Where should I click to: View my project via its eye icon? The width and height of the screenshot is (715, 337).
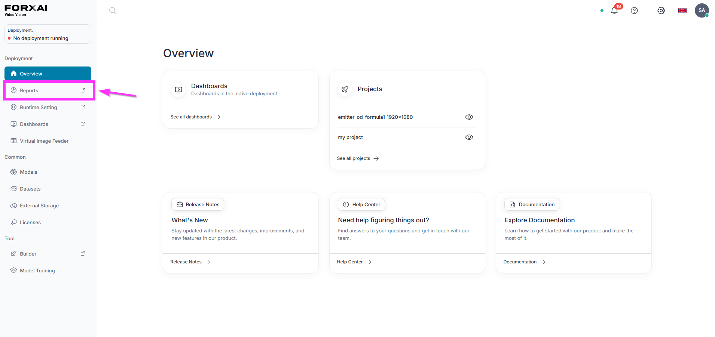tap(469, 137)
